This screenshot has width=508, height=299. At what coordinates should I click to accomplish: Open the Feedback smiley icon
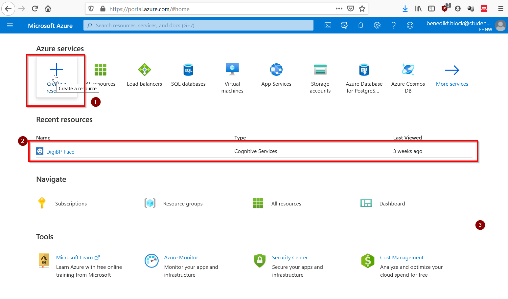point(410,25)
